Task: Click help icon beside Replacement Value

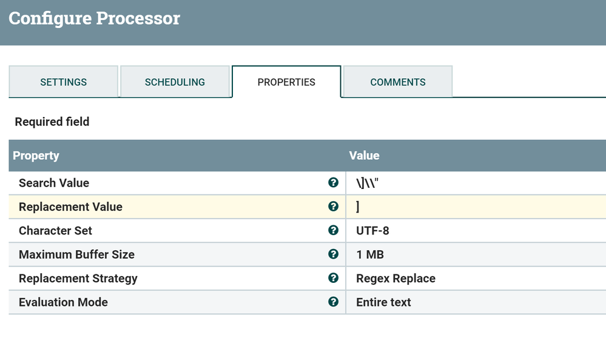Action: click(333, 207)
